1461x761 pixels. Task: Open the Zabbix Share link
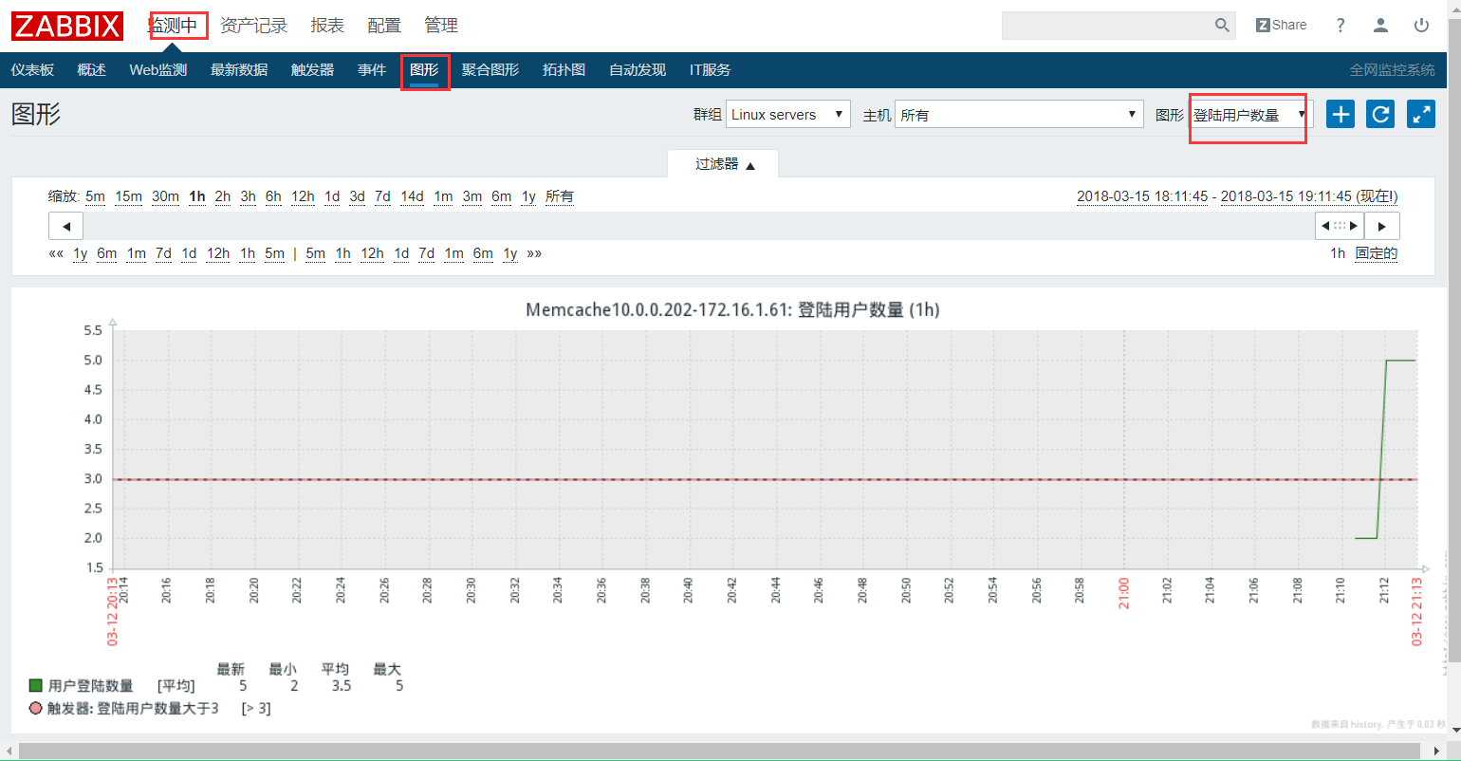(1281, 26)
